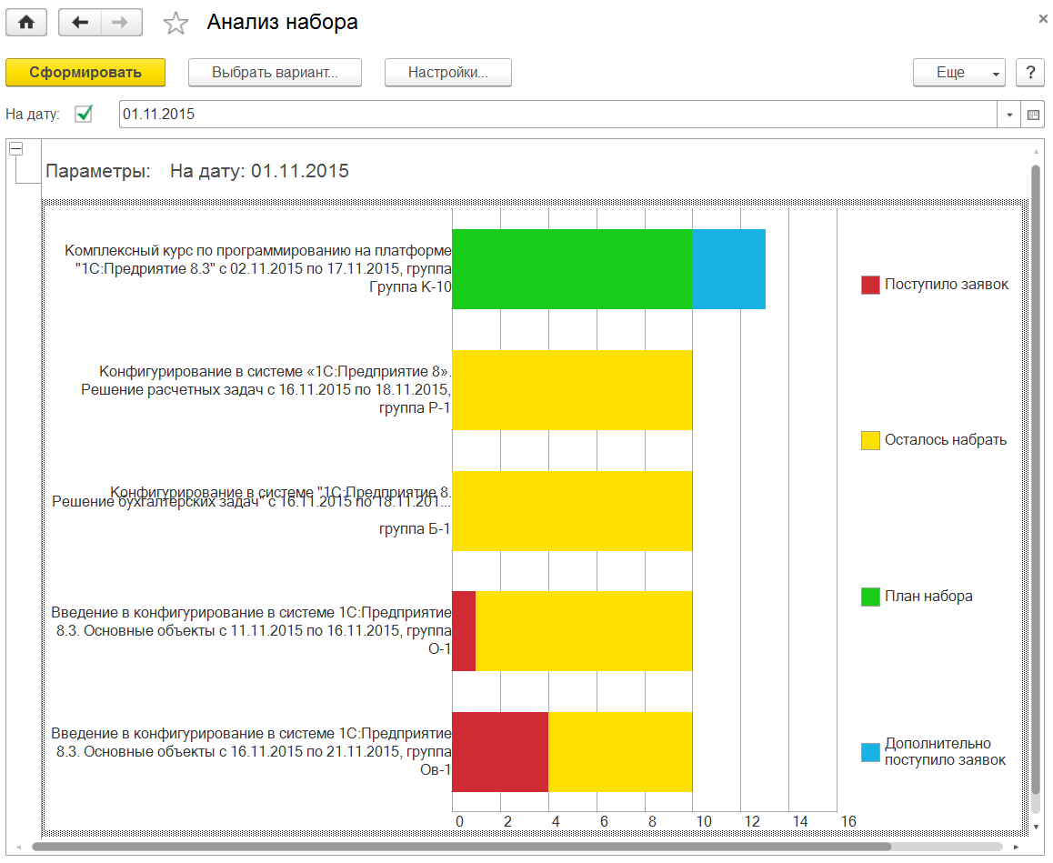Toggle the На дату checkbox

tap(84, 115)
